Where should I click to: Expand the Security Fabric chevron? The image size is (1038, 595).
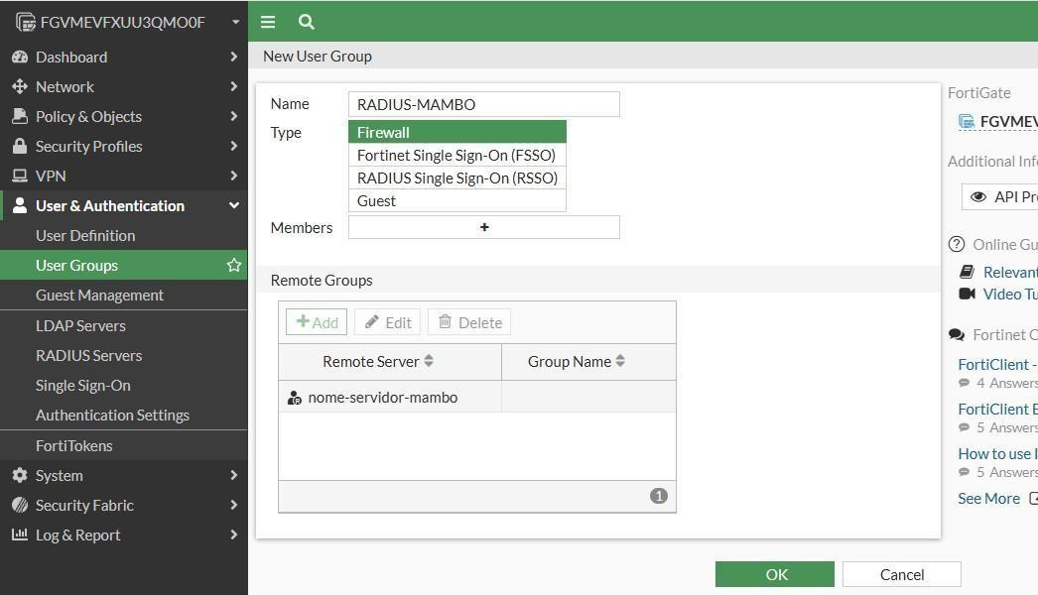(x=233, y=505)
